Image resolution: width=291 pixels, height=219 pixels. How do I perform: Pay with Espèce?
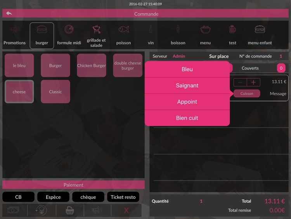click(x=53, y=197)
